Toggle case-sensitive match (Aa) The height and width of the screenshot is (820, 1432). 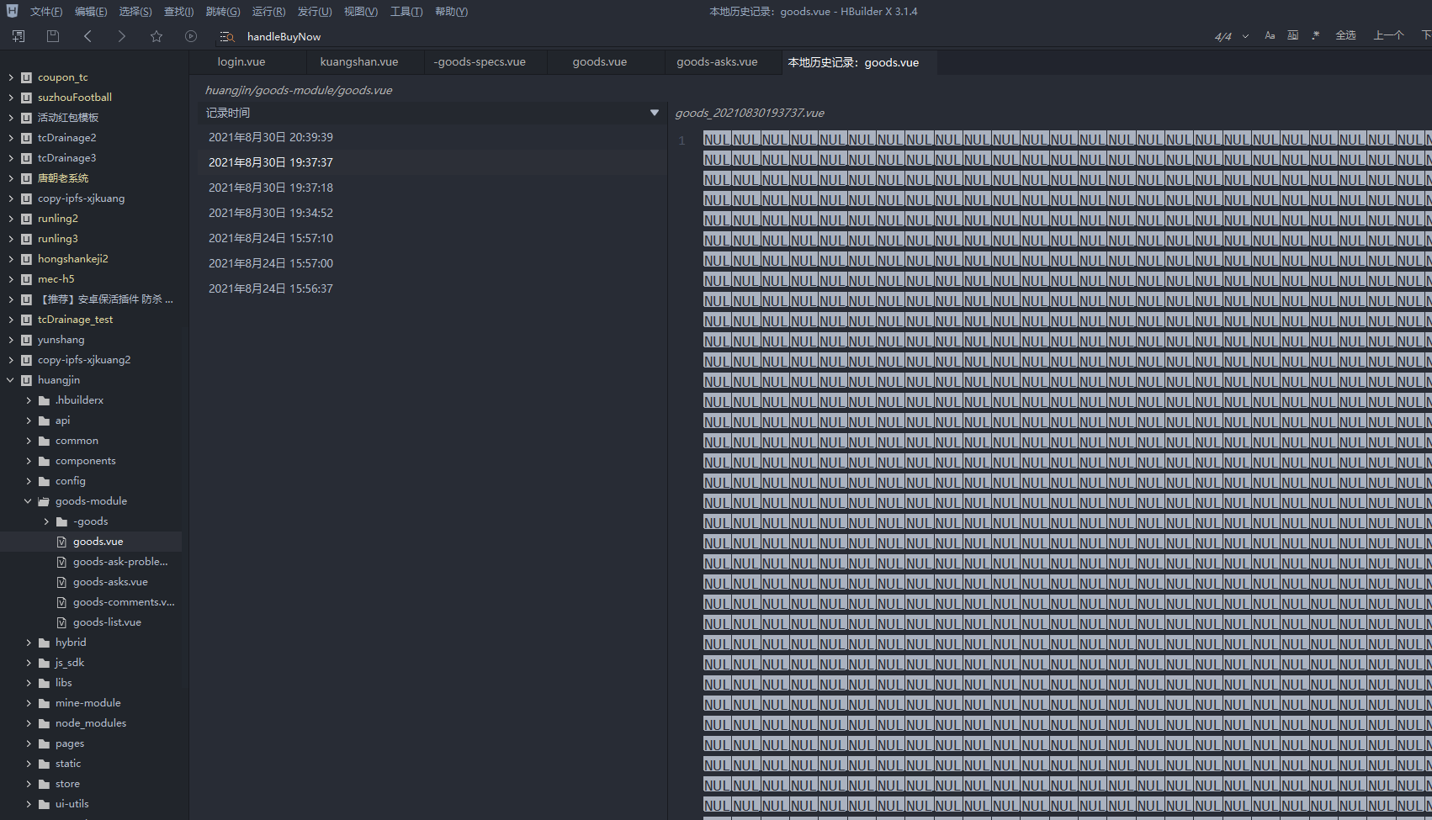tap(1270, 35)
